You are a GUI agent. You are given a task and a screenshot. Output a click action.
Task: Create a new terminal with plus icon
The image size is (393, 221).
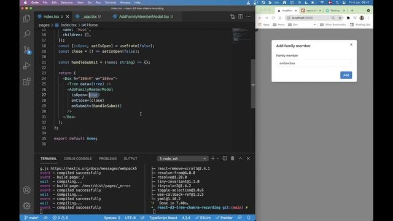[213, 158]
